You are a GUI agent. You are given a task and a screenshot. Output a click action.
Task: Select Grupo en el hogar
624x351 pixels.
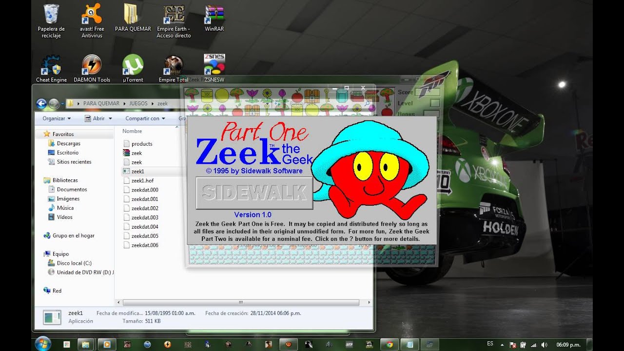(x=73, y=235)
